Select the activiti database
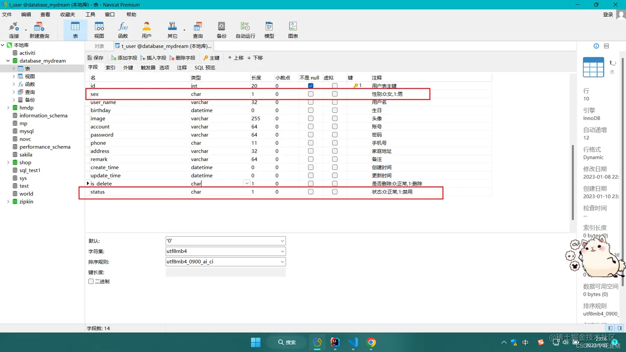626x352 pixels. pyautogui.click(x=27, y=53)
